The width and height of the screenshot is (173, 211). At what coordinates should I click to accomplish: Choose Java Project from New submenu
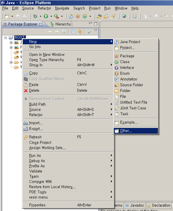(x=136, y=42)
